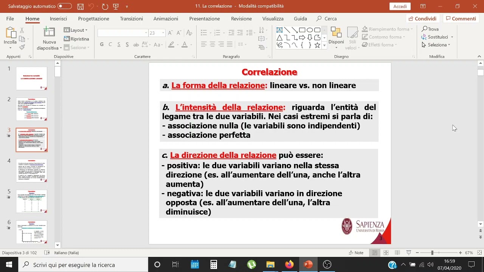Image resolution: width=484 pixels, height=272 pixels.
Task: Open the font color swatch A
Action: tap(185, 44)
